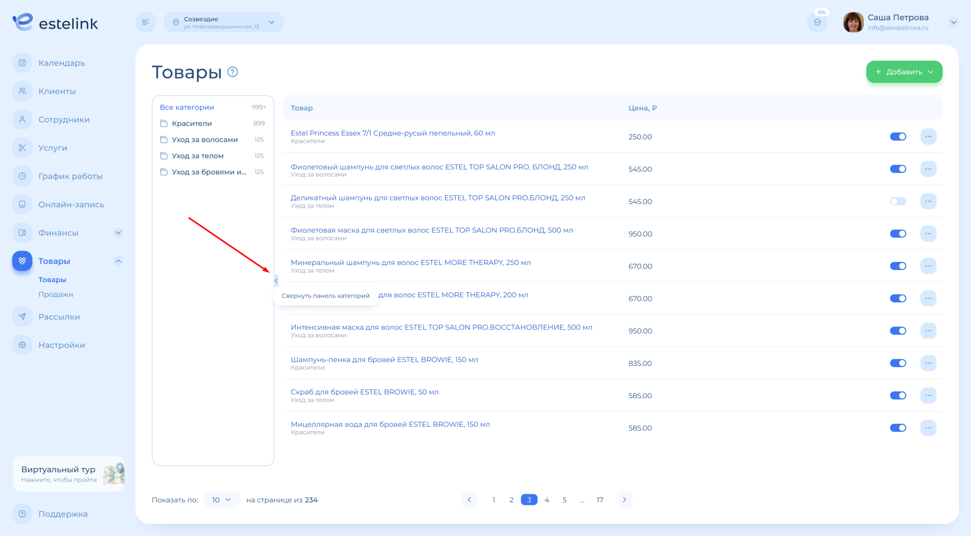
Task: Open more options for Минеральный шампунь row
Action: click(x=928, y=266)
